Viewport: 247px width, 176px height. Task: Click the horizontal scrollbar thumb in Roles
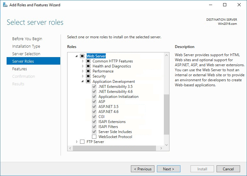(x=114, y=148)
